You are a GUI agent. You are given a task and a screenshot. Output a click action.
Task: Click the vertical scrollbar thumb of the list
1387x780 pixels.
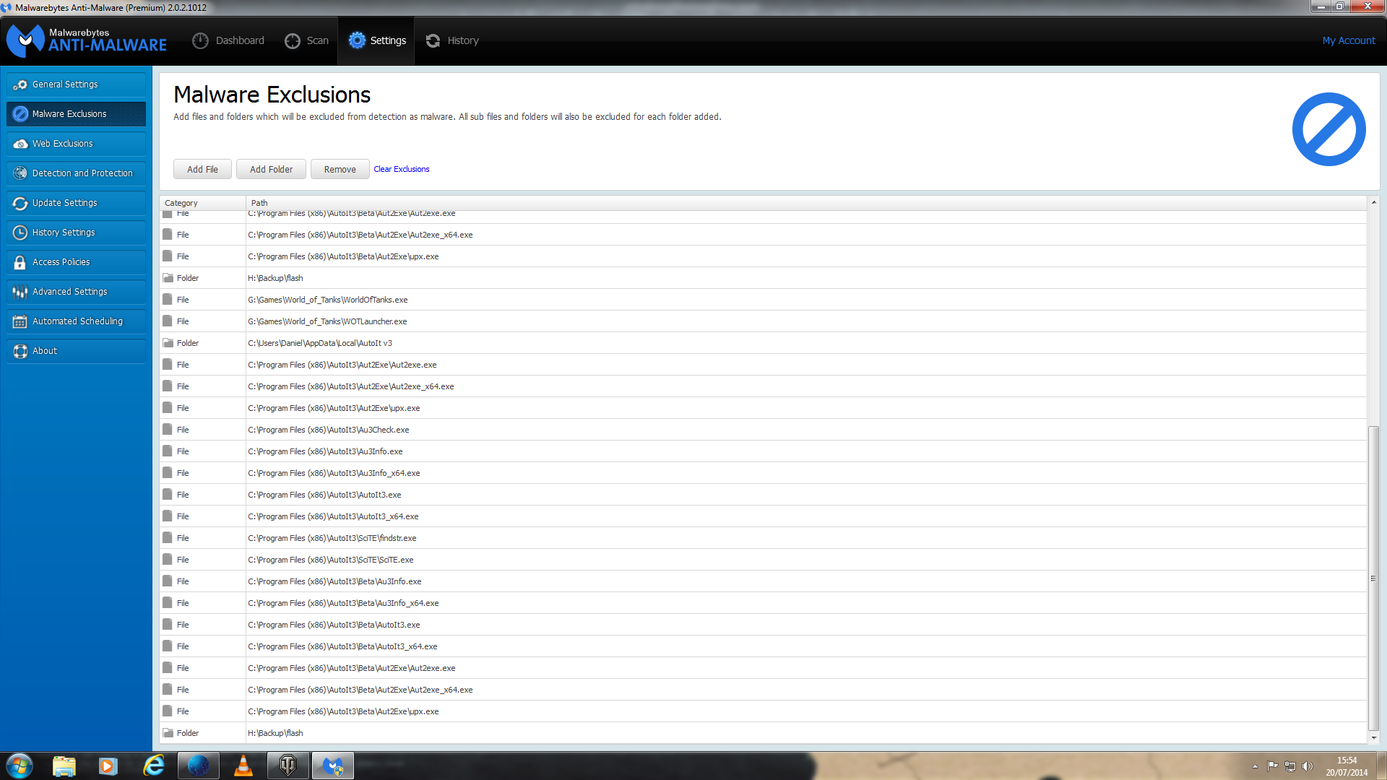[x=1373, y=578]
